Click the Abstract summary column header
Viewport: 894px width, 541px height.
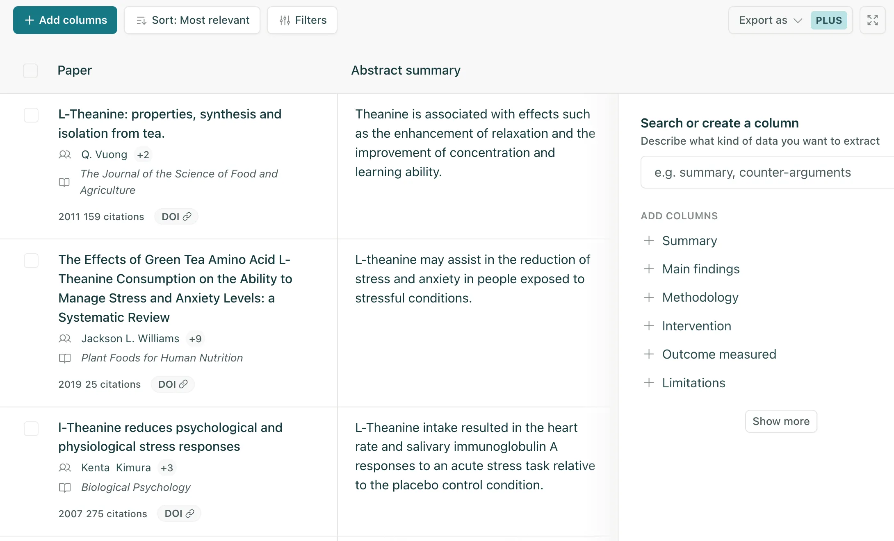pos(406,70)
